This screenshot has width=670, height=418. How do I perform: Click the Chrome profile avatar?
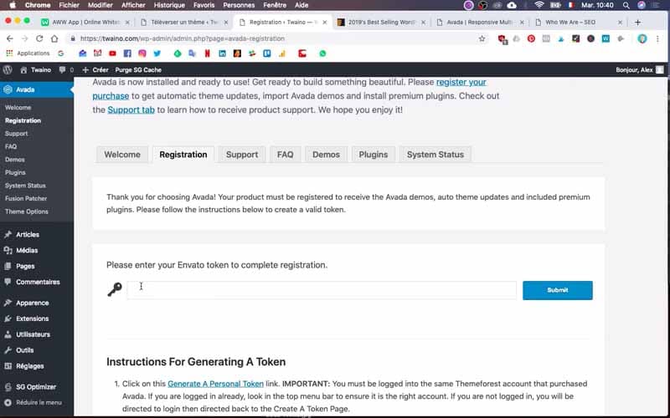(642, 38)
